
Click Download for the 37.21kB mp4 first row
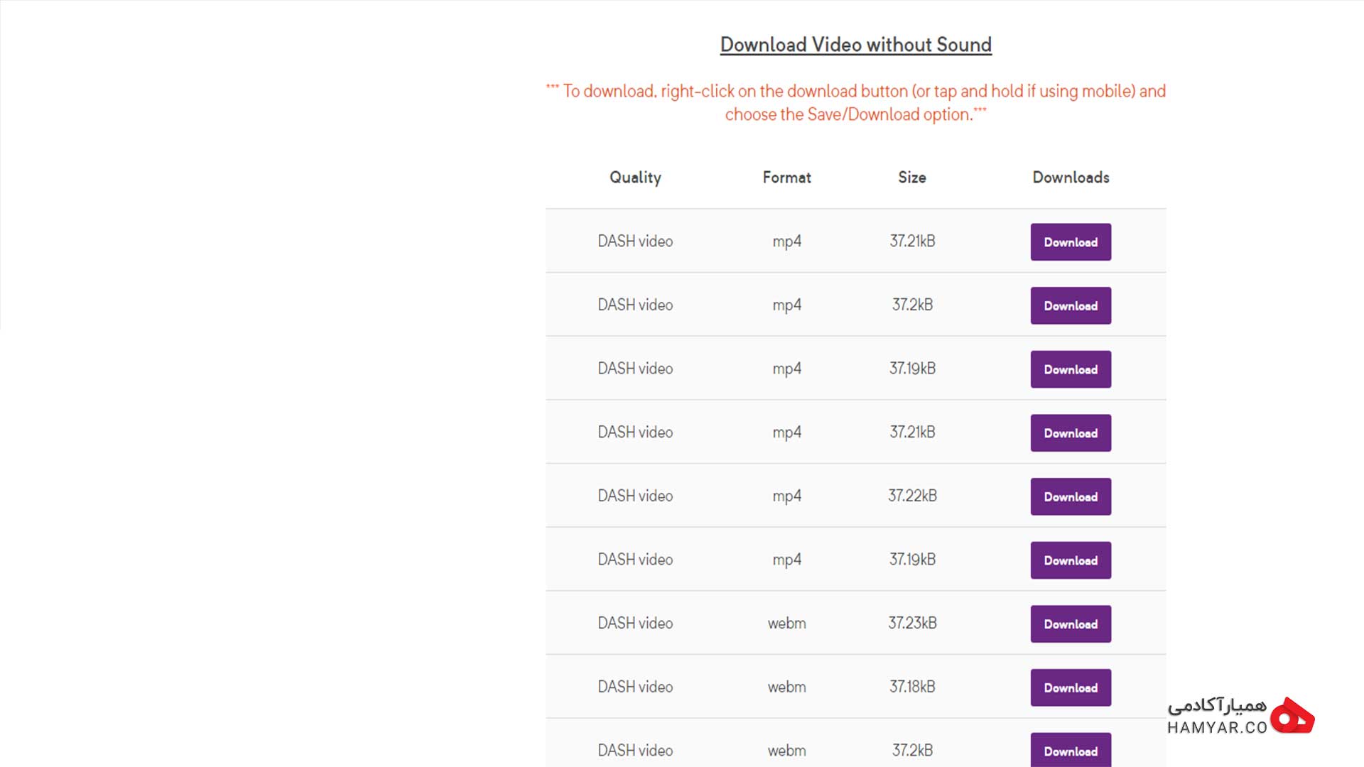(1071, 242)
